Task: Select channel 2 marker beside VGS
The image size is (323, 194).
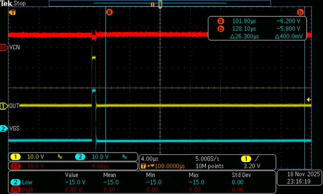Action: 4,129
